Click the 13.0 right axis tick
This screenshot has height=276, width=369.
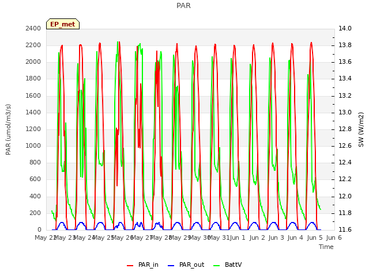pos(345,113)
